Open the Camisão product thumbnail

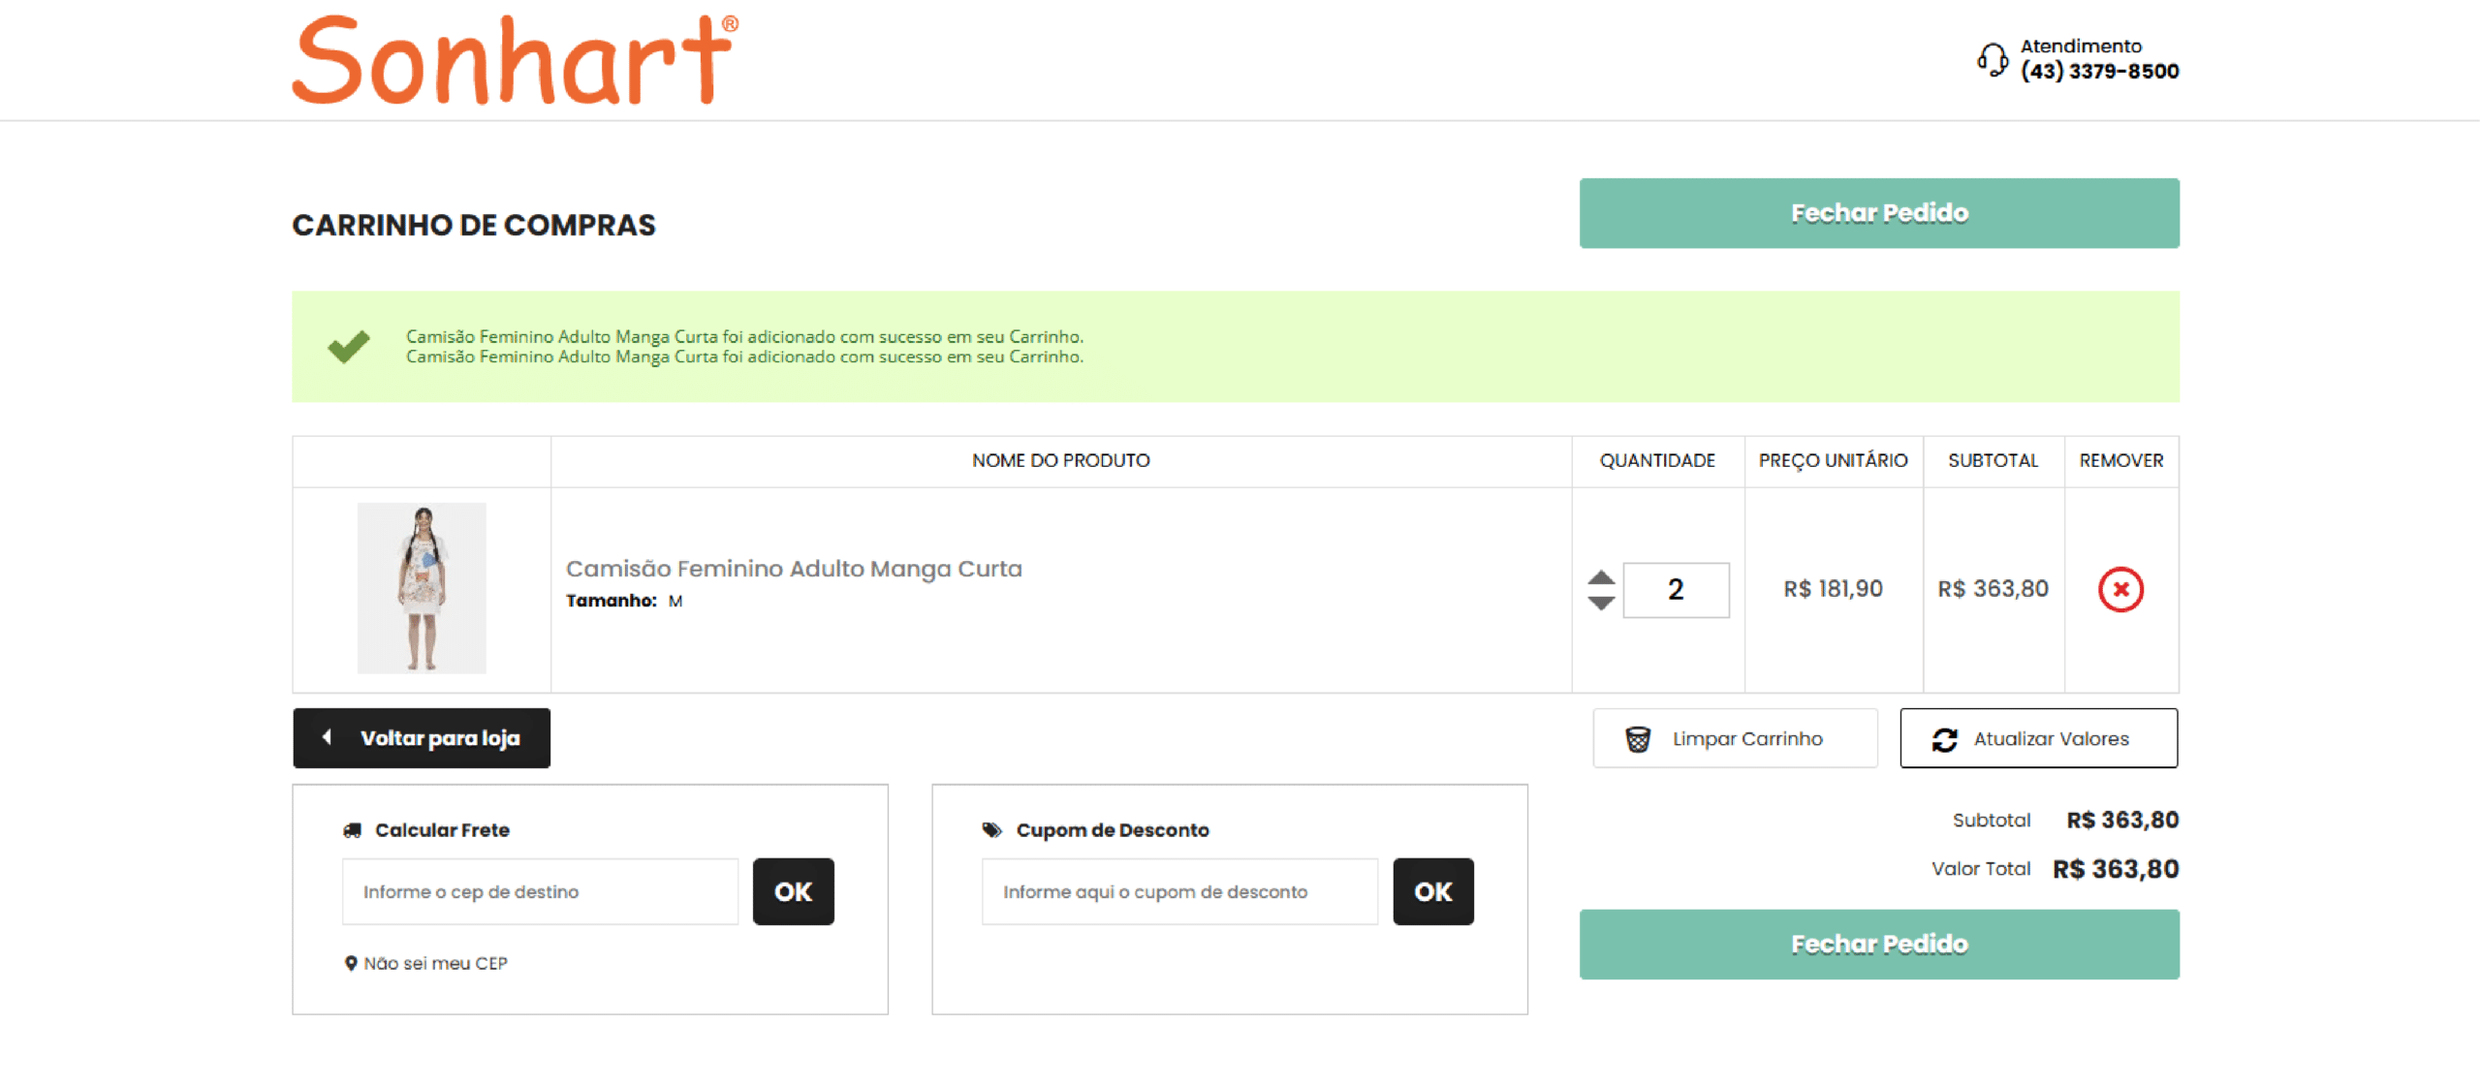[x=422, y=588]
